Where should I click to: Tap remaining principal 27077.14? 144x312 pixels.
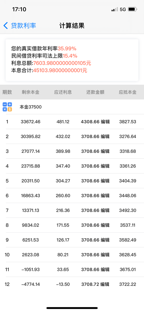(30, 151)
